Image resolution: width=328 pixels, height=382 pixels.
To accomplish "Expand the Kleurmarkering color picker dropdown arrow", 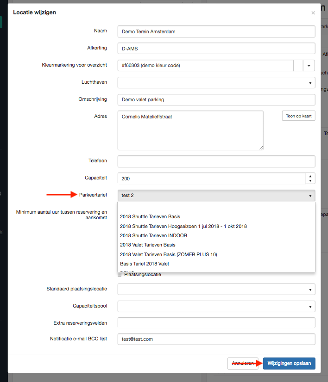I will pyautogui.click(x=309, y=65).
